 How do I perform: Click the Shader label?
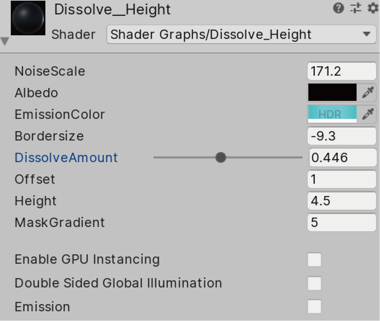[x=73, y=35]
